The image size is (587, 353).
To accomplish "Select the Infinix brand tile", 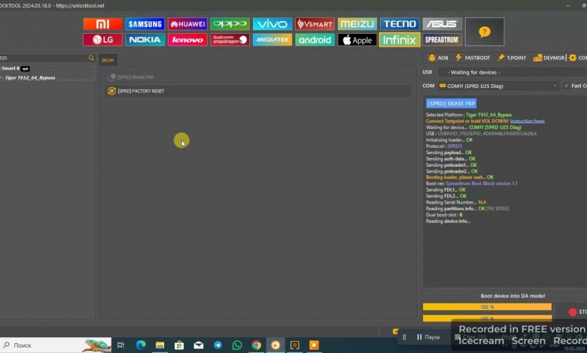I will coord(400,40).
